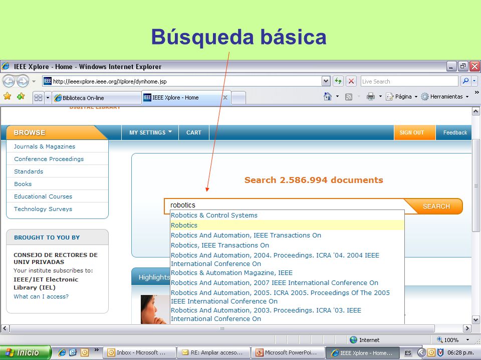Click the Inicio start button

[x=26, y=352]
